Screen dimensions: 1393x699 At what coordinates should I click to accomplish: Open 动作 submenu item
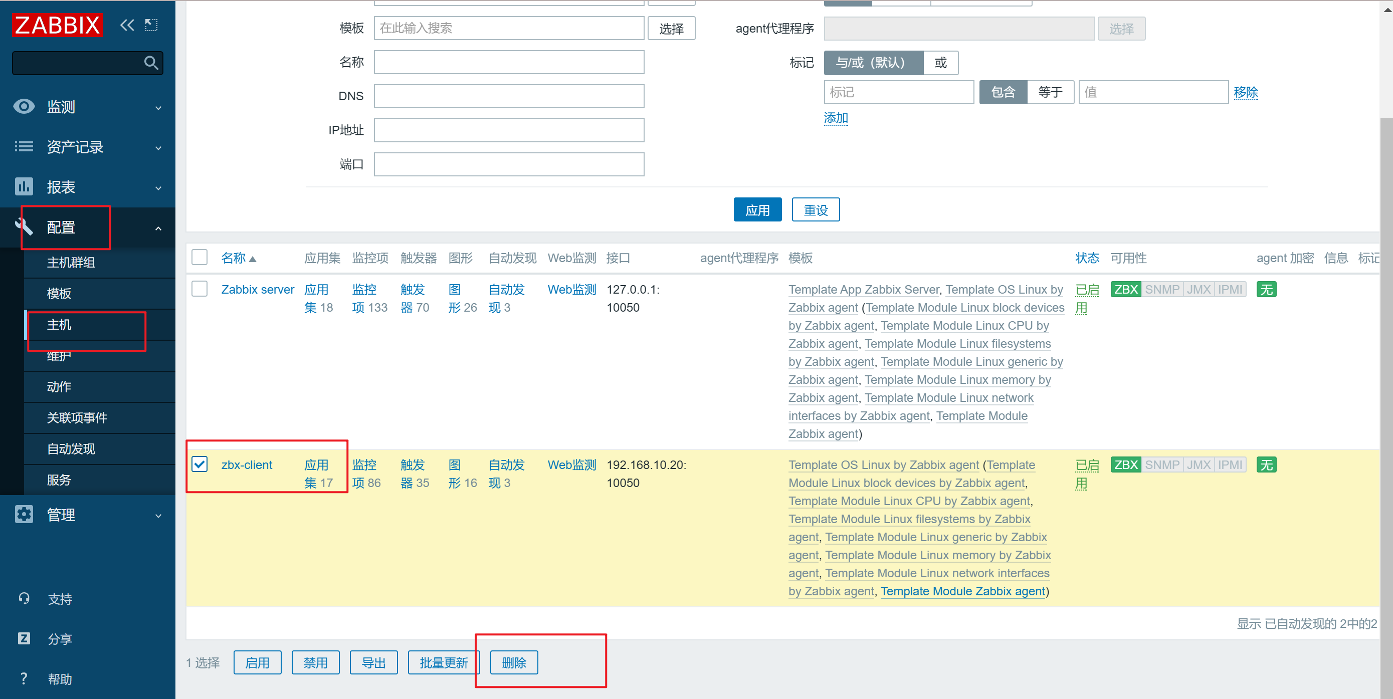[x=99, y=386]
